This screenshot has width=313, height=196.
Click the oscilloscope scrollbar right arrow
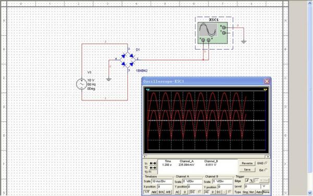click(x=268, y=157)
